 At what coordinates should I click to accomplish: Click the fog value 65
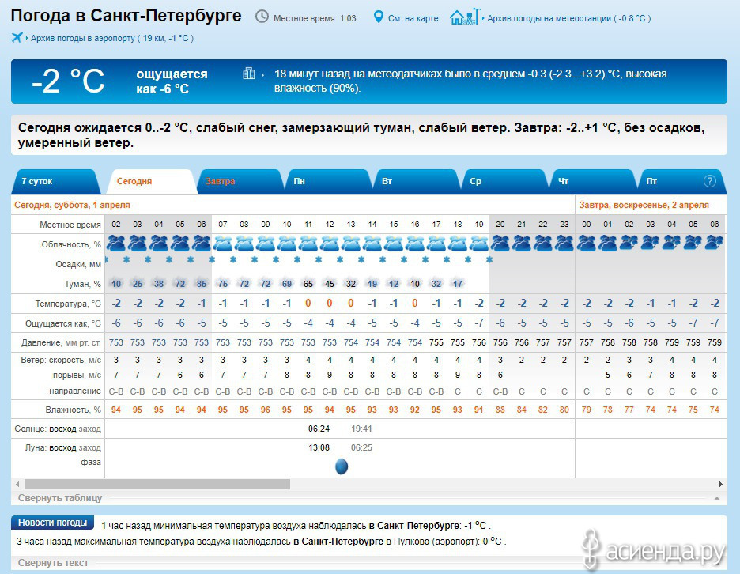click(x=308, y=284)
